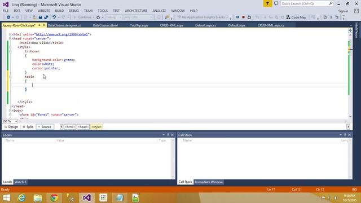The image size is (361, 203).
Task: Collapse the <body> element outline
Action: (x=10, y=111)
